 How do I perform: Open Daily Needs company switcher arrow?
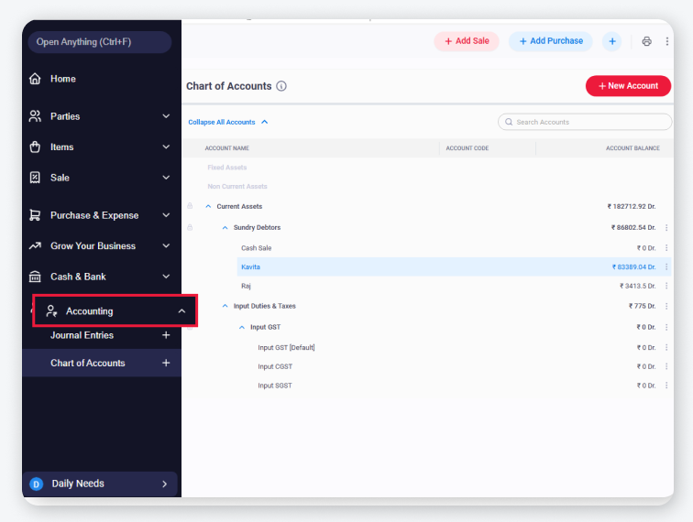coord(164,484)
